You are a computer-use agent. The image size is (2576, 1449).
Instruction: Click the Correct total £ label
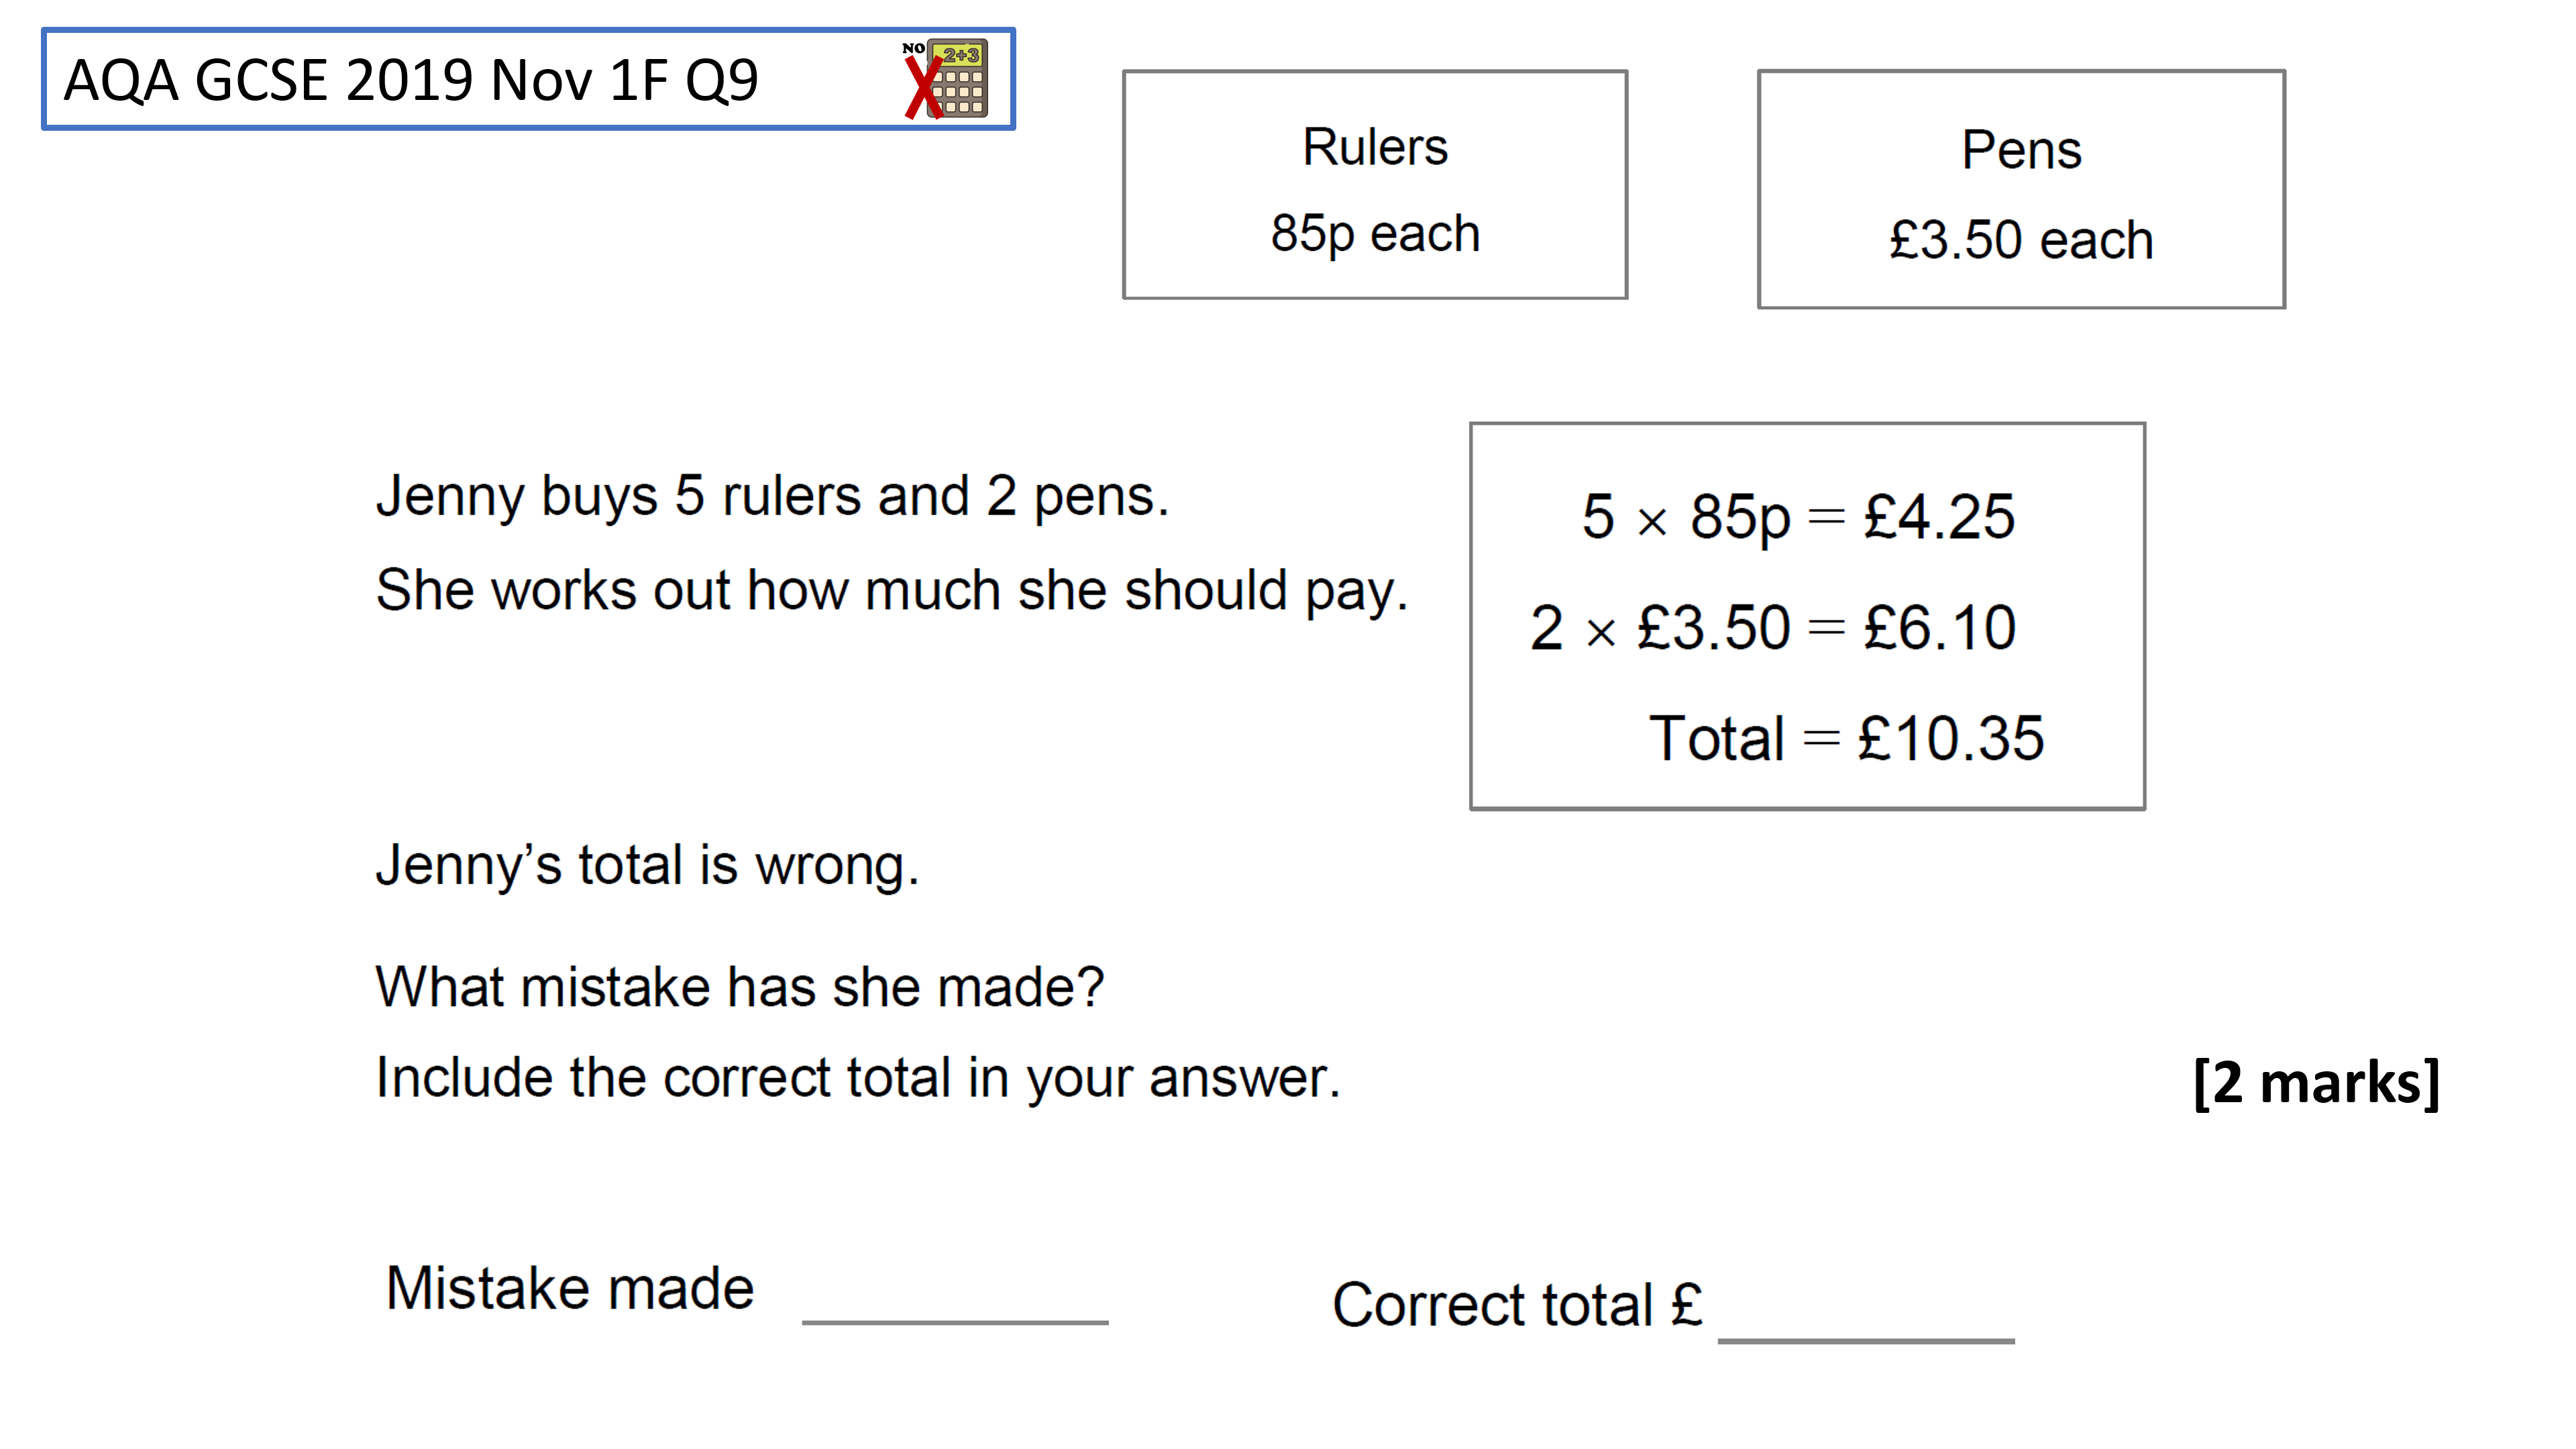pyautogui.click(x=1517, y=1305)
